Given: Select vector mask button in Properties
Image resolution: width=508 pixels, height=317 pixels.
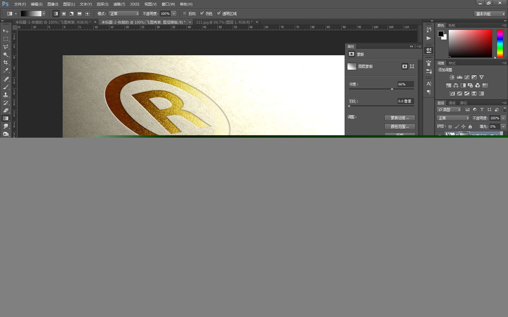Looking at the screenshot, I should [412, 66].
